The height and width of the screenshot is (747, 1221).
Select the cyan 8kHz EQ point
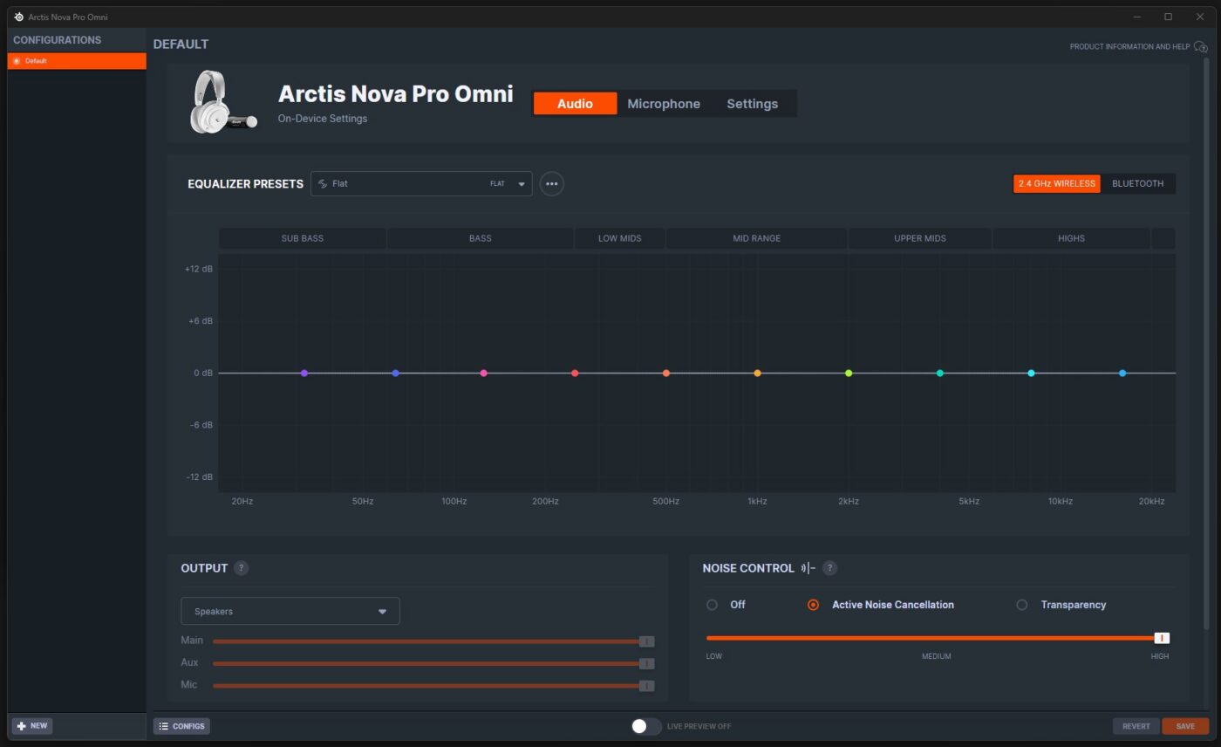tap(1031, 373)
